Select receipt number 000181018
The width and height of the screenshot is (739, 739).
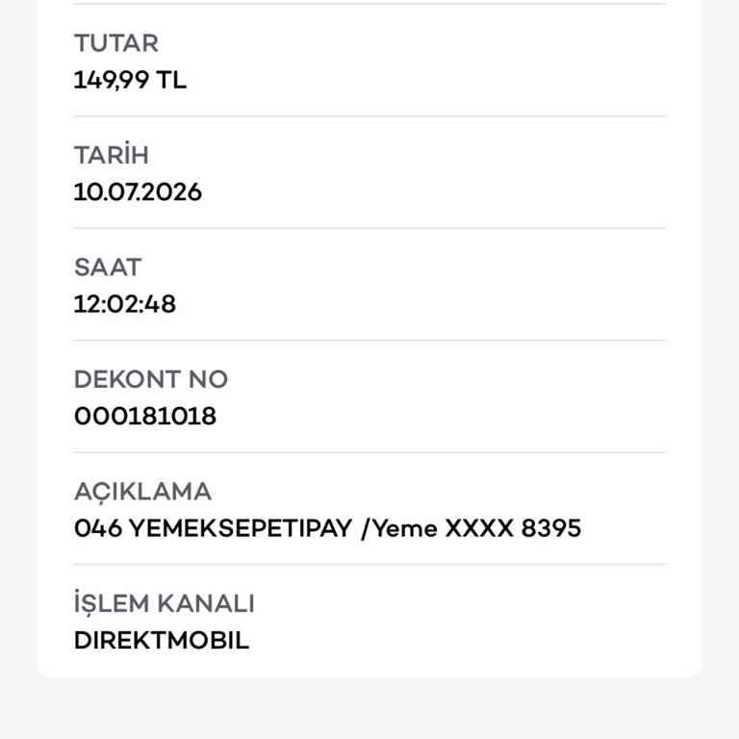click(145, 416)
